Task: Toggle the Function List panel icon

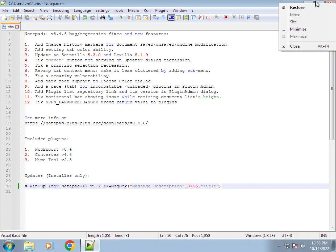Action: point(201,18)
